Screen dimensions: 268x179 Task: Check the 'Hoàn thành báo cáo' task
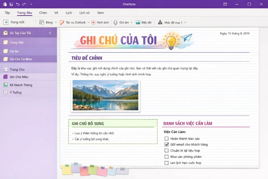tap(167, 138)
